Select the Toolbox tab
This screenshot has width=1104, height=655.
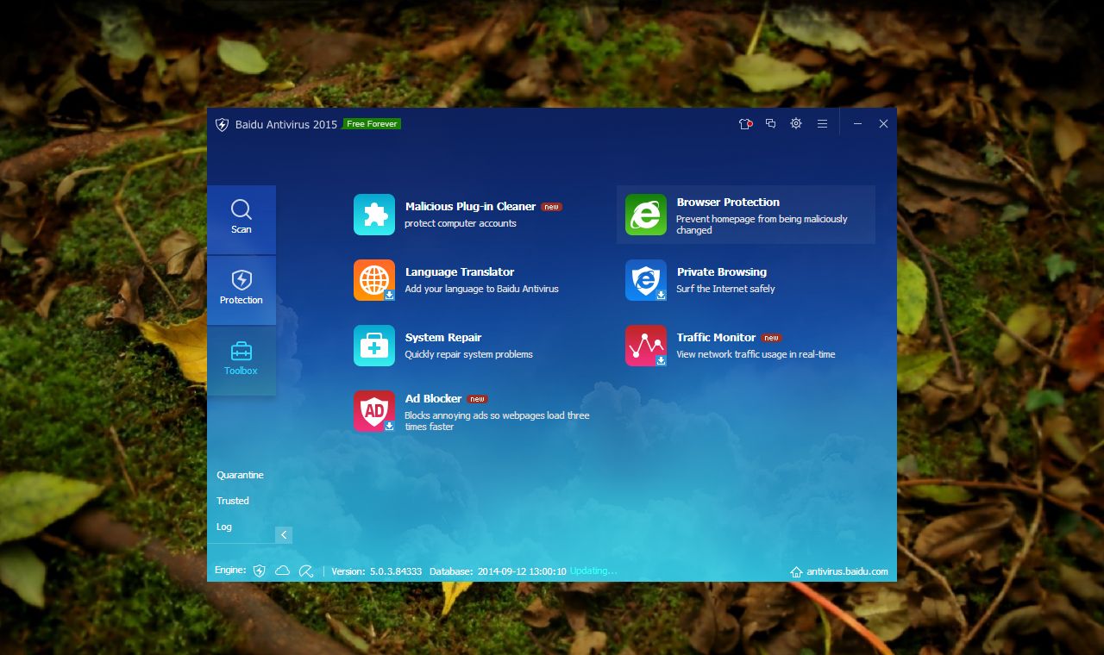click(x=241, y=361)
